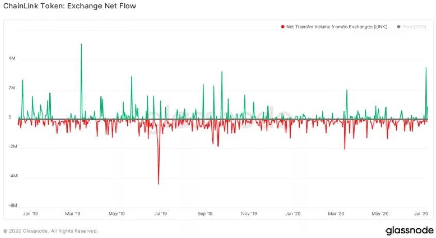Click the Mar '19 x-axis label

[x=73, y=214]
